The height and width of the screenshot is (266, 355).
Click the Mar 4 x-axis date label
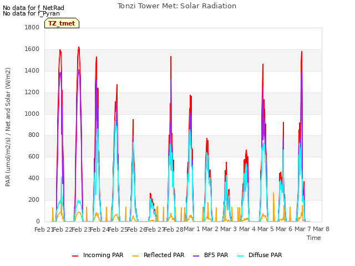click(247, 229)
